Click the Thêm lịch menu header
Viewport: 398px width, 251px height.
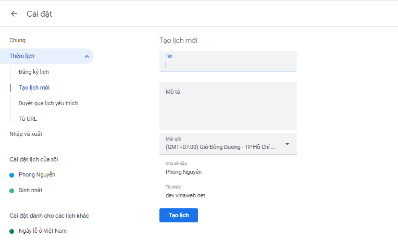22,56
